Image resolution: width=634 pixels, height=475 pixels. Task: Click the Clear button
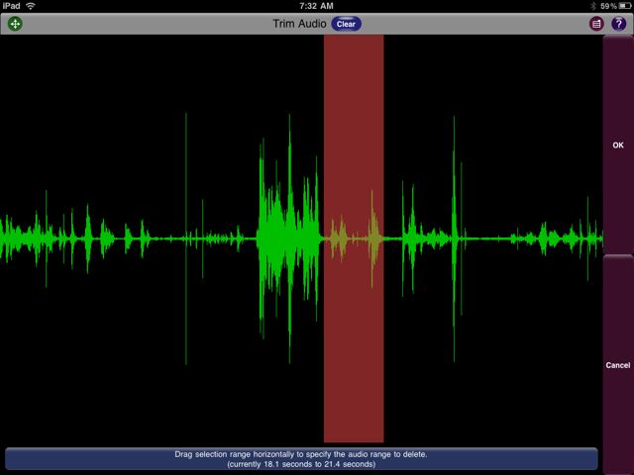[346, 24]
